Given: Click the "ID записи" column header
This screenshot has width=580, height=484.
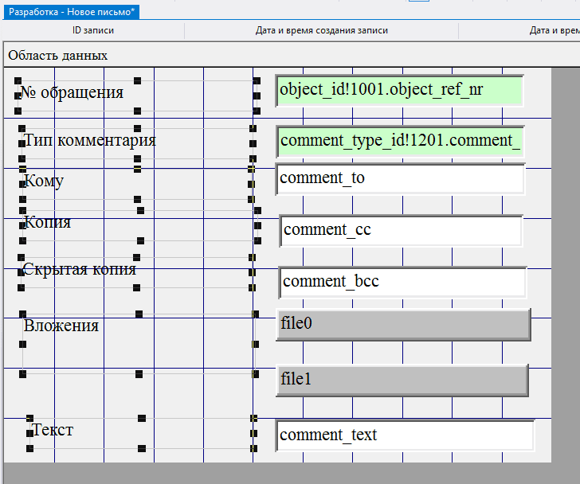Looking at the screenshot, I should 93,31.
